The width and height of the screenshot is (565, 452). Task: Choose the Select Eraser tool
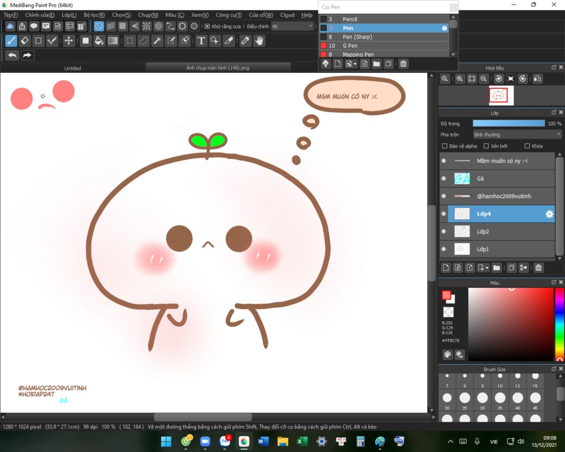(x=185, y=41)
